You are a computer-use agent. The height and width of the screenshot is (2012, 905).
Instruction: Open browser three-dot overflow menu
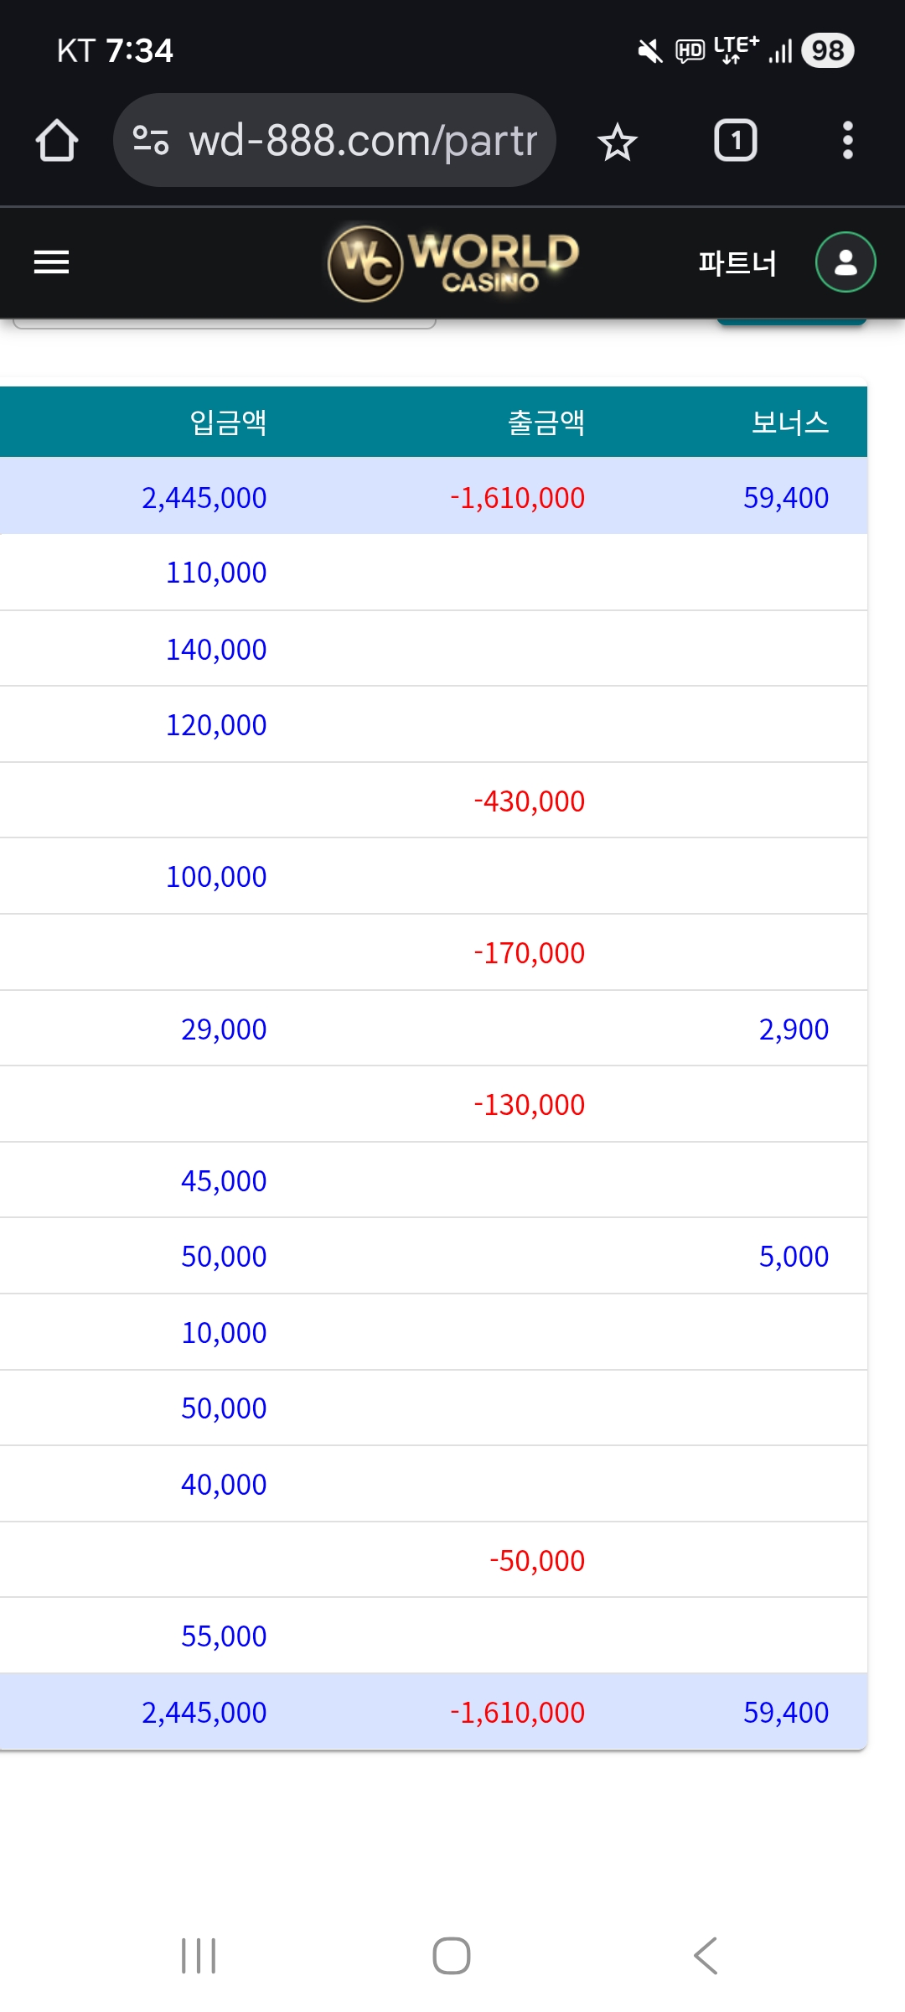tap(847, 140)
